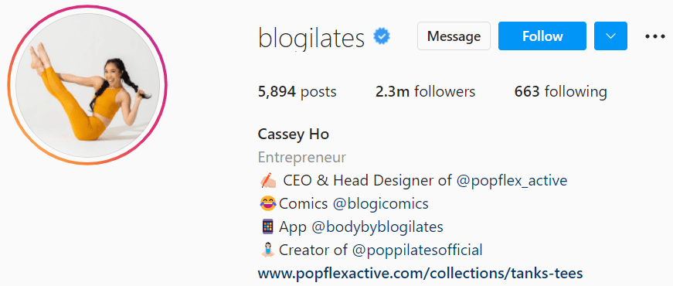The image size is (673, 286).
Task: Open the 2.3m followers list
Action: click(425, 91)
